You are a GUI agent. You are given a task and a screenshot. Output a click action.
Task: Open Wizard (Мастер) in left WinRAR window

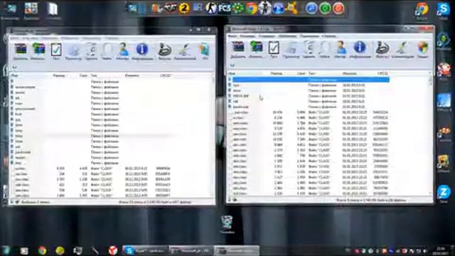123,52
